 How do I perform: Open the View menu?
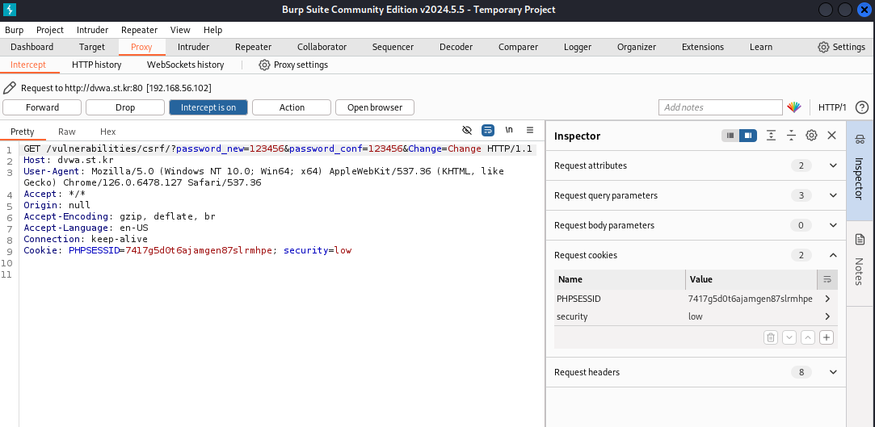pyautogui.click(x=180, y=30)
